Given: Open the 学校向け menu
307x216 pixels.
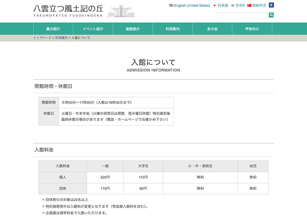Looking at the screenshot, I should tap(252, 29).
